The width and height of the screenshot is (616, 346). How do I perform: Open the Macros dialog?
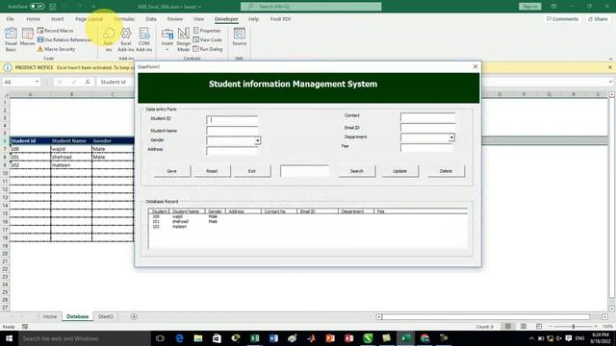(28, 37)
